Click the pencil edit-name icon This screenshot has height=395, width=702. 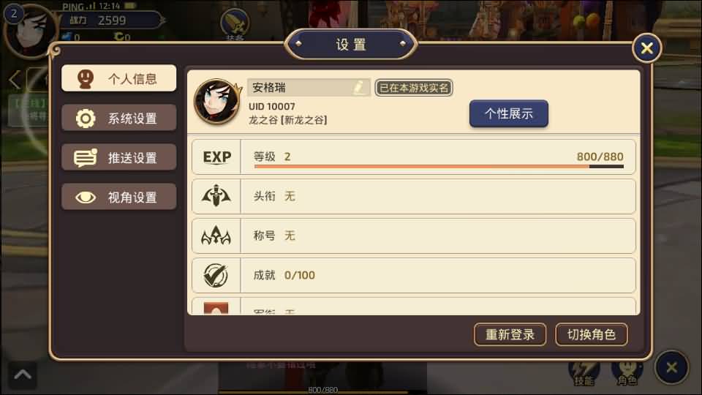point(359,87)
